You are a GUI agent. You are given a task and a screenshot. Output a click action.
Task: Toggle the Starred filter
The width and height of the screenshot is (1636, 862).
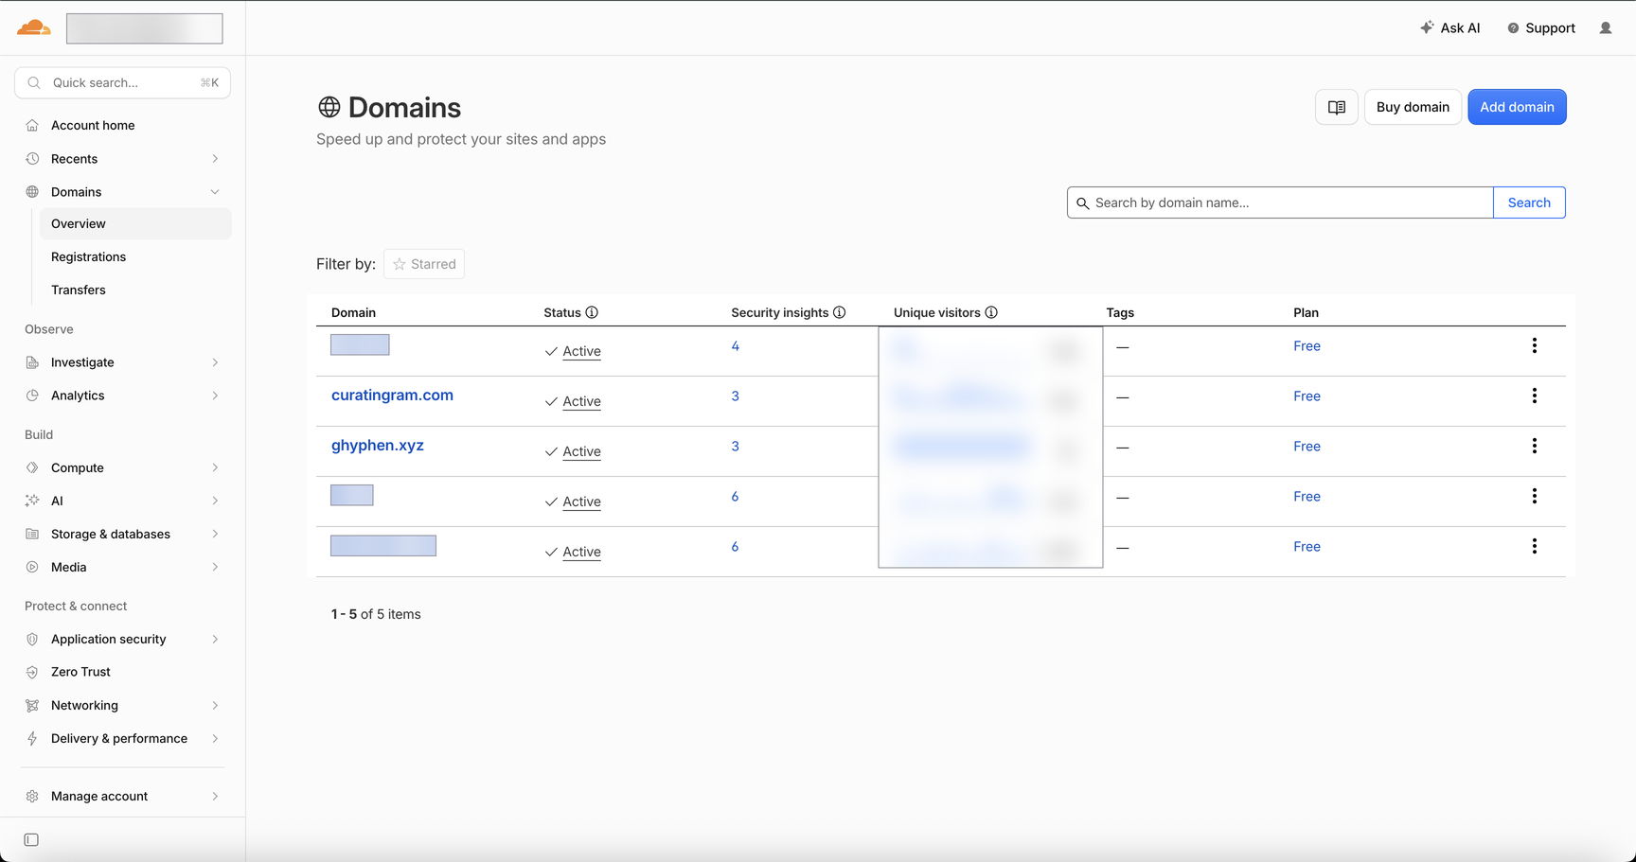[424, 264]
